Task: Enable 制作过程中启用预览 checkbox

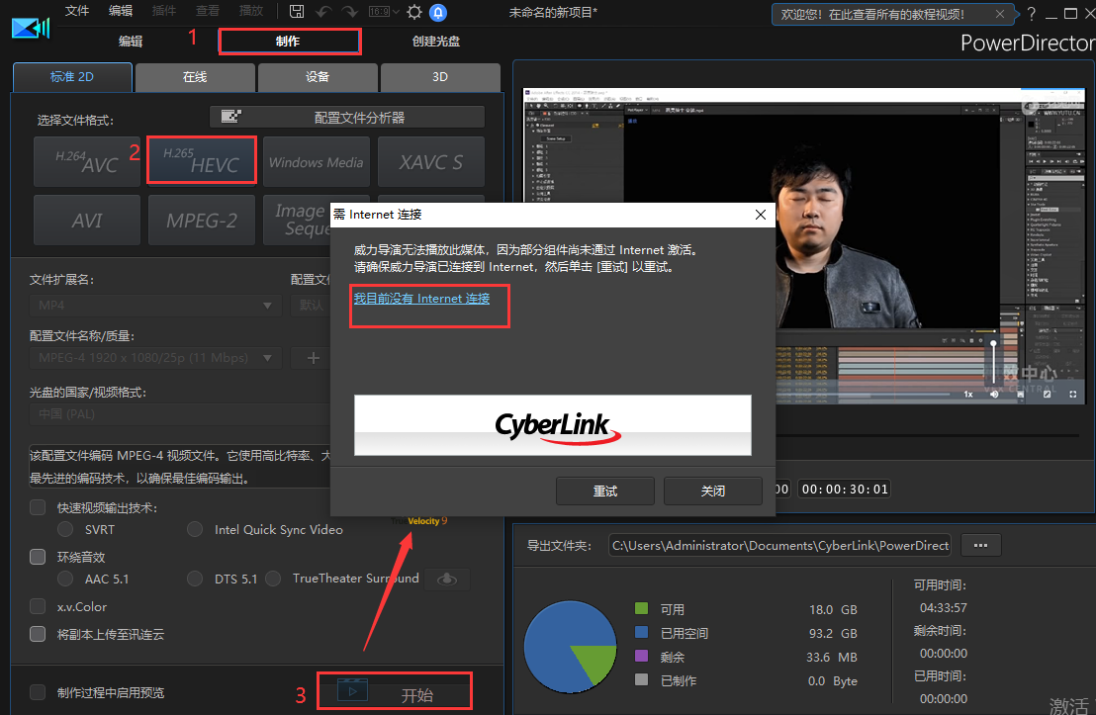Action: click(38, 692)
